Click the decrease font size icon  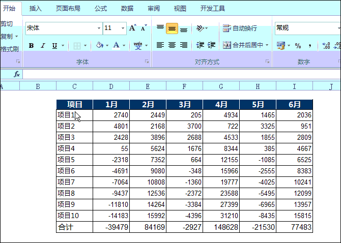coord(144,28)
